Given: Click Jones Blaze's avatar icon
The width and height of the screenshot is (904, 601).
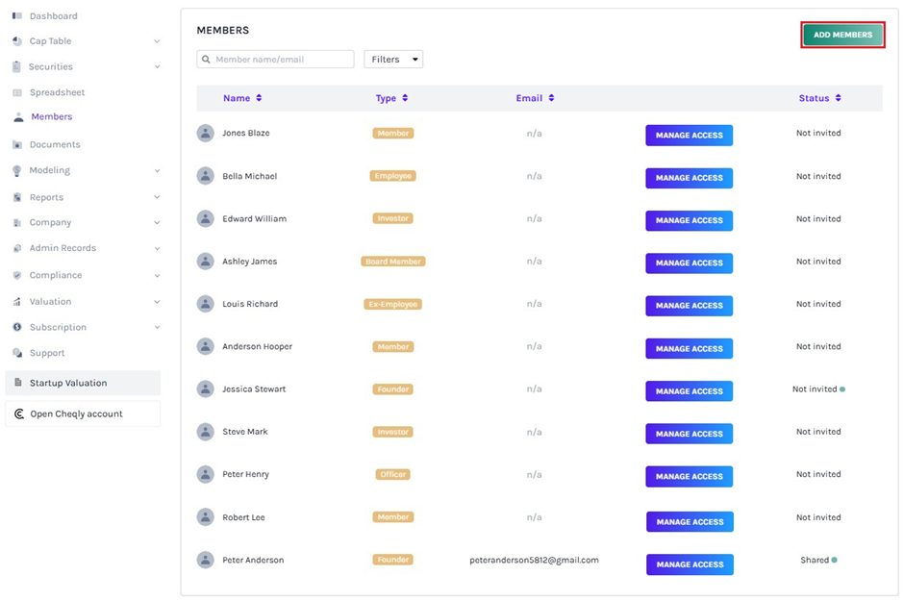Looking at the screenshot, I should click(205, 134).
